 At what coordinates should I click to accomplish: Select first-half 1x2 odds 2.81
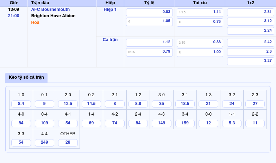(250, 12)
